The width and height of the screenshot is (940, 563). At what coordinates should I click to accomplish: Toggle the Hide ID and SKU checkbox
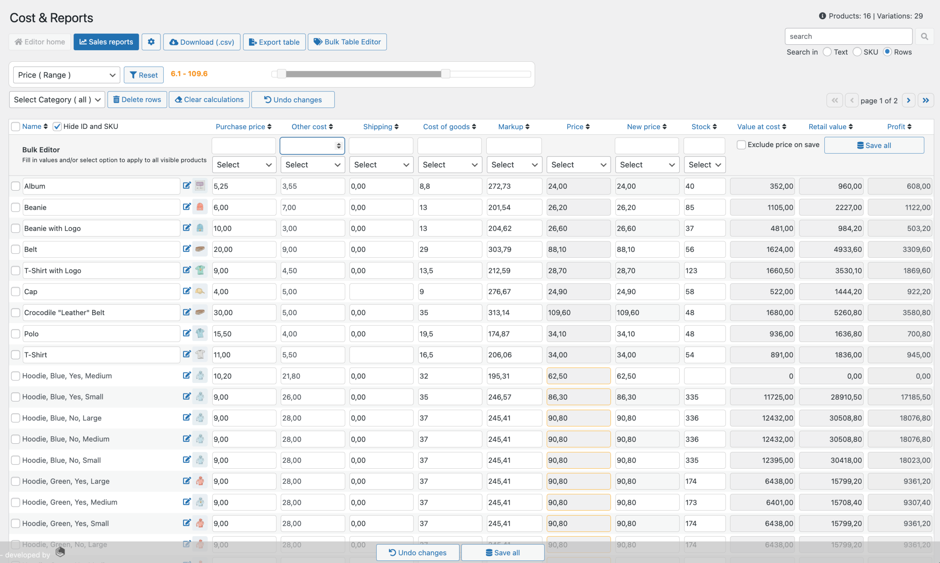(x=57, y=127)
